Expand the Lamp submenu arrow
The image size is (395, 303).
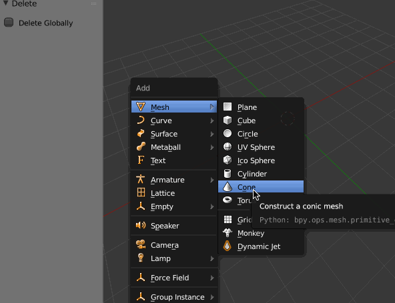(212, 258)
